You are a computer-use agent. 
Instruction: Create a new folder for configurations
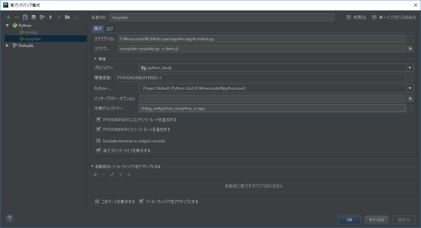coord(66,17)
